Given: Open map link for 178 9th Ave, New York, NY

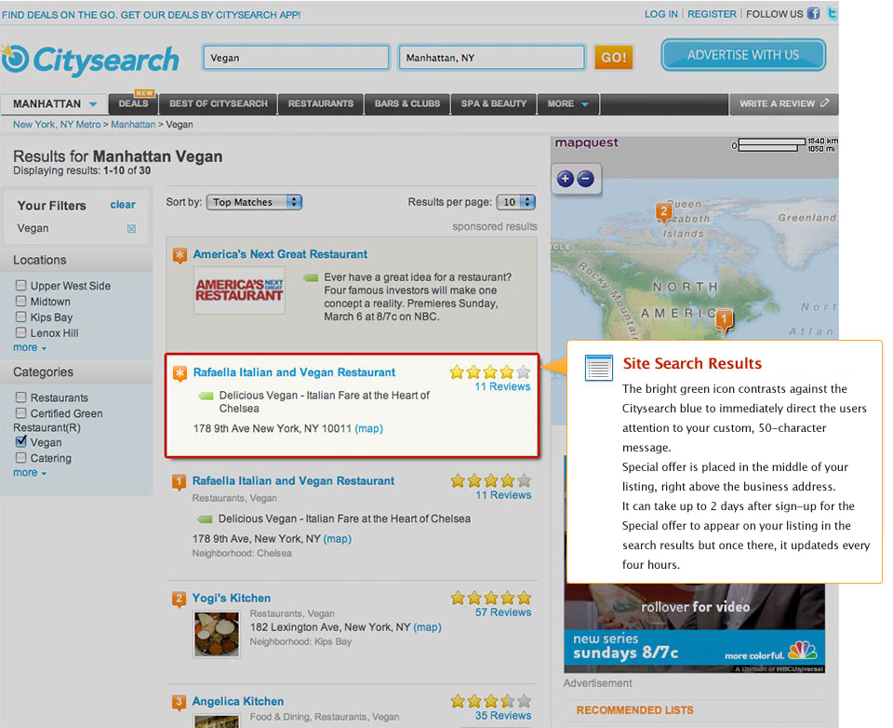Looking at the screenshot, I should [337, 539].
